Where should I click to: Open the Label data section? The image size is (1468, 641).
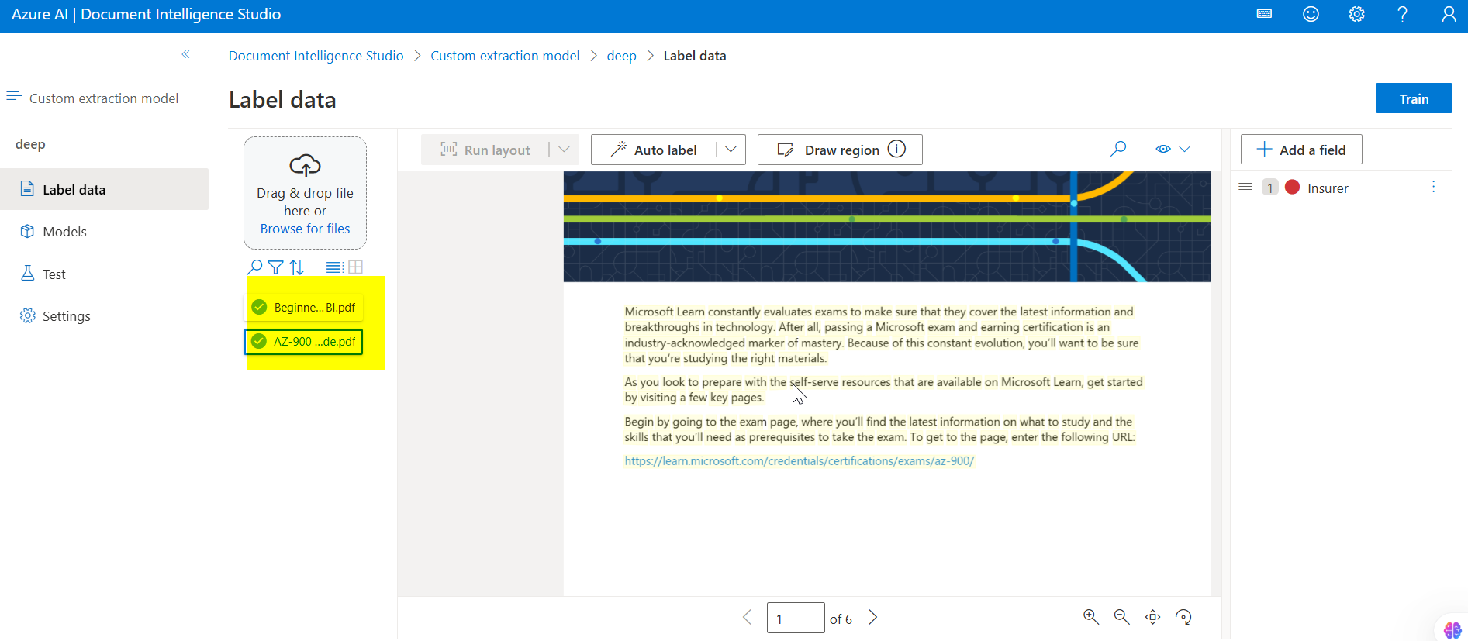click(104, 189)
